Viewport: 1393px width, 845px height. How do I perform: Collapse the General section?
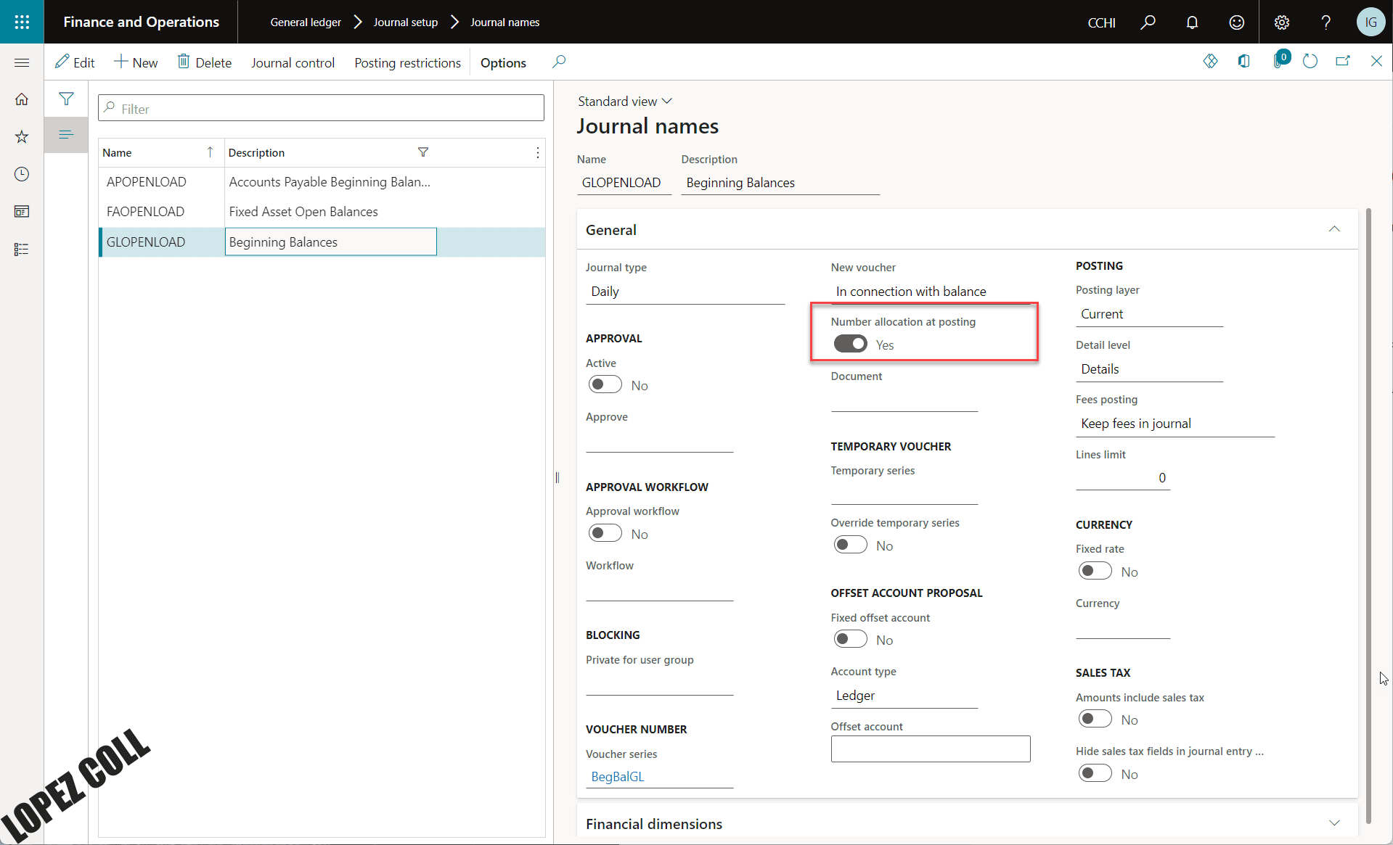click(1334, 229)
